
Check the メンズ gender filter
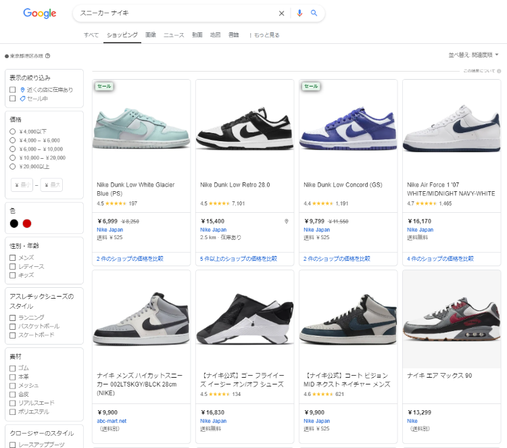[13, 257]
